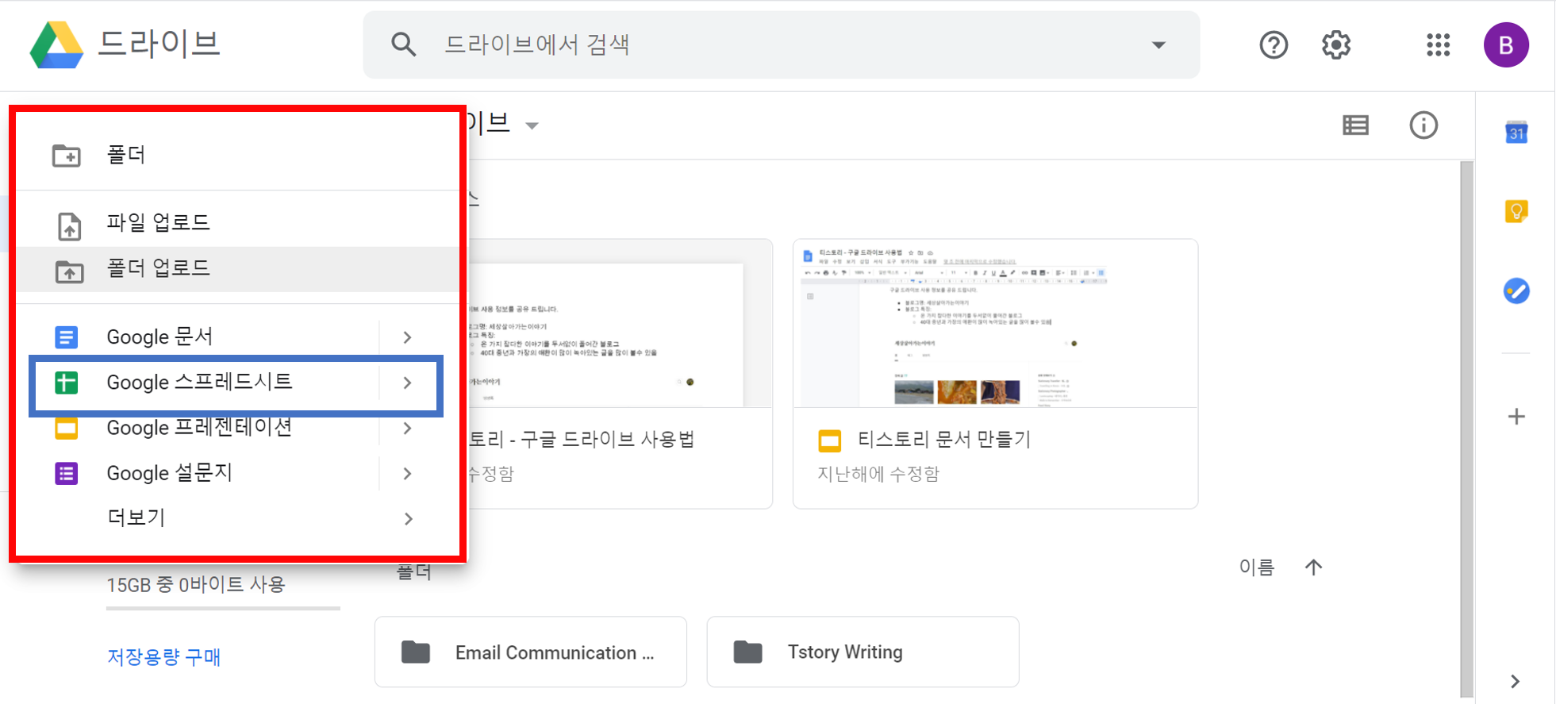Click the side panel collapse chevron
Image resolution: width=1556 pixels, height=704 pixels.
click(1515, 681)
